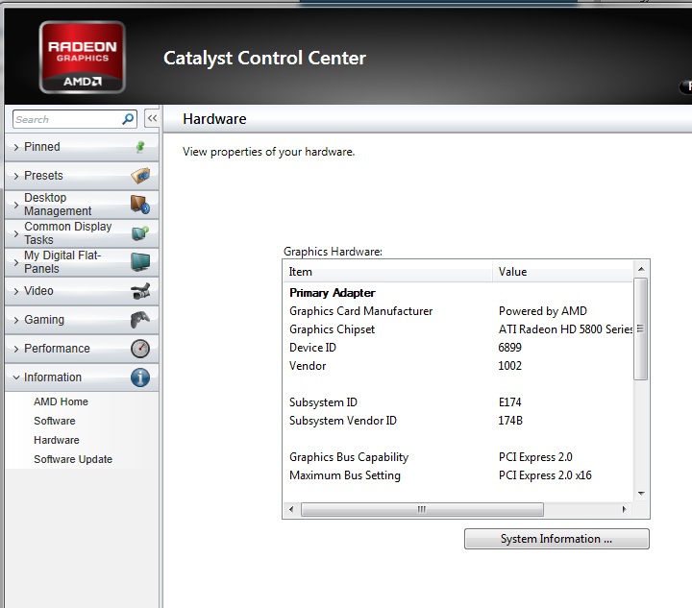Click the Item column header

[387, 272]
